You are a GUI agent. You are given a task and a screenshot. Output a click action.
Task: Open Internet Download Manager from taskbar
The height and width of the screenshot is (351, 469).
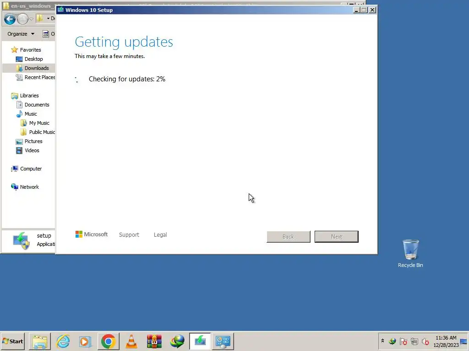click(177, 341)
